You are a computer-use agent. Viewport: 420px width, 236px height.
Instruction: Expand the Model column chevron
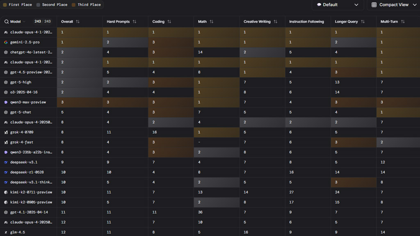point(24,22)
